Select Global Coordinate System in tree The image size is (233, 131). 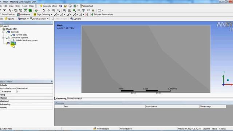coord(27,40)
